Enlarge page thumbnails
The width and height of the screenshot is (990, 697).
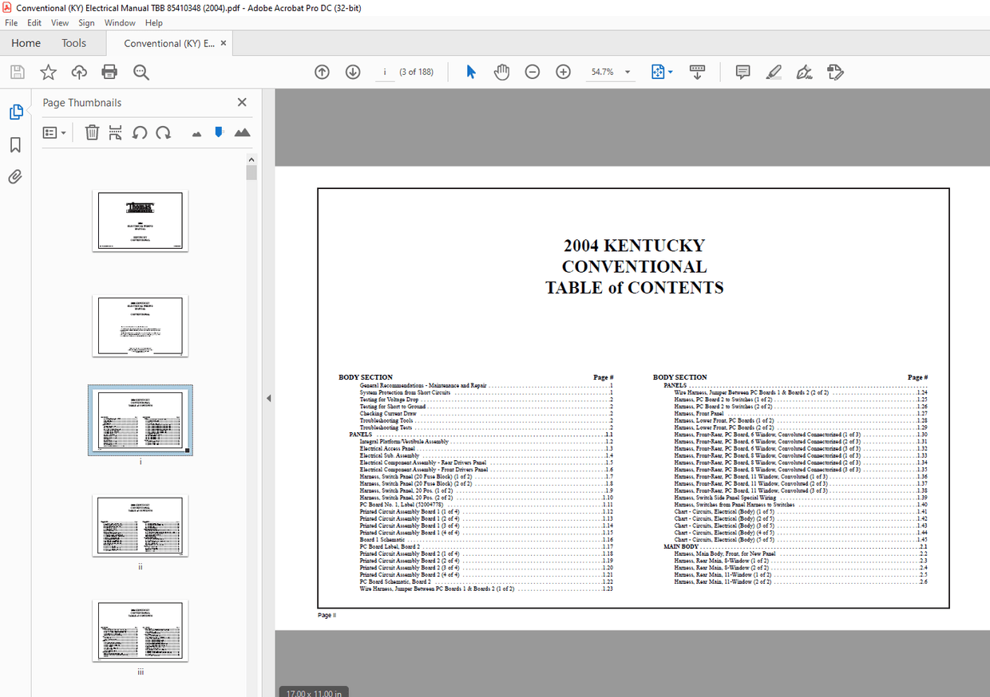click(x=243, y=132)
